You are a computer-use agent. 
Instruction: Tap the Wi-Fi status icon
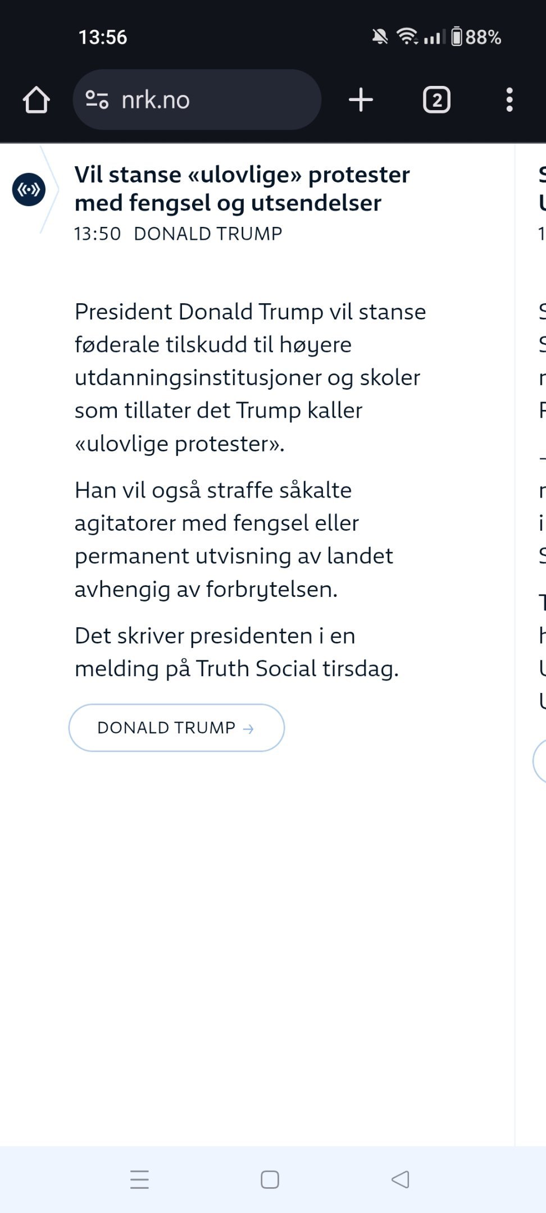click(407, 37)
